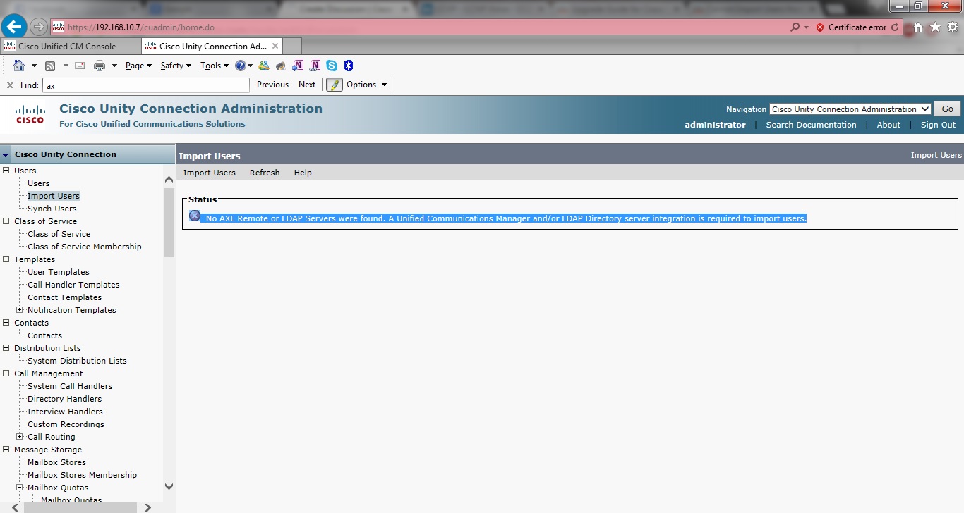Expand the Notification Templates node
Viewport: 964px width, 513px height.
pyautogui.click(x=20, y=310)
